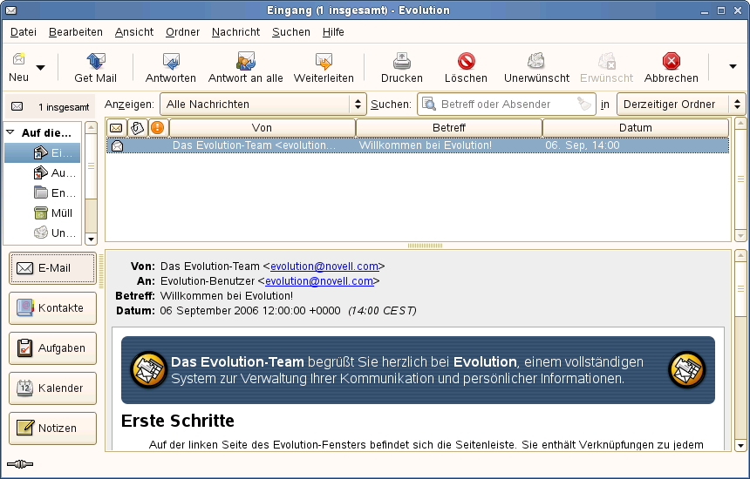Image resolution: width=750 pixels, height=479 pixels.
Task: Click up arrow of folder tree scrollbar
Action: [91, 127]
